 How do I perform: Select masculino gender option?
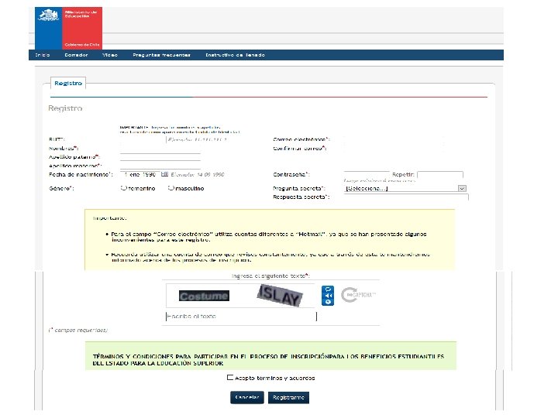coord(171,188)
